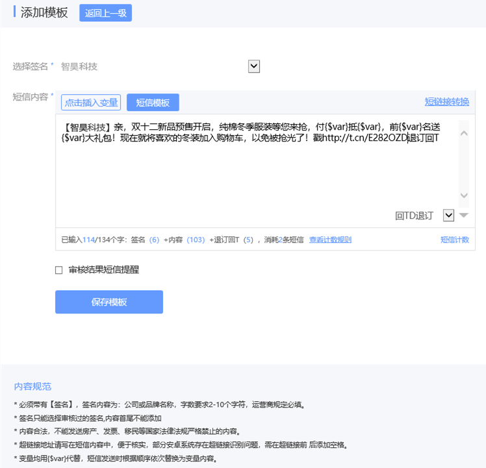486x468 pixels.
Task: Click the 保存模板 button
Action: point(109,302)
